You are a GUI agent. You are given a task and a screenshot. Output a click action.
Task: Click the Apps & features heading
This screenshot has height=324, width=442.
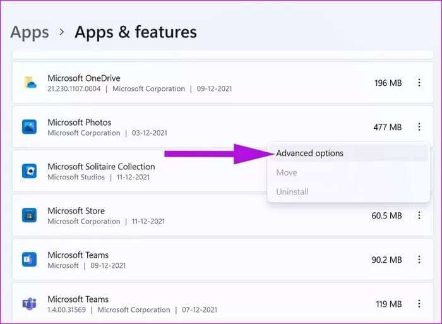coord(136,32)
